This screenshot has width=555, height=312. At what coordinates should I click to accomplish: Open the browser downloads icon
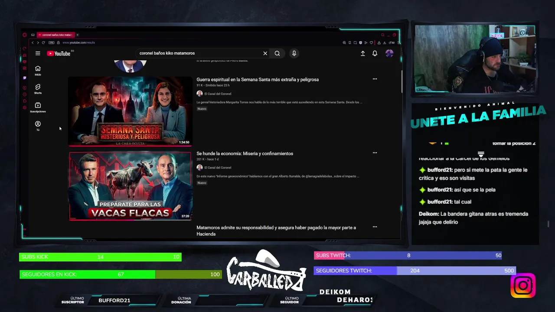(x=385, y=42)
